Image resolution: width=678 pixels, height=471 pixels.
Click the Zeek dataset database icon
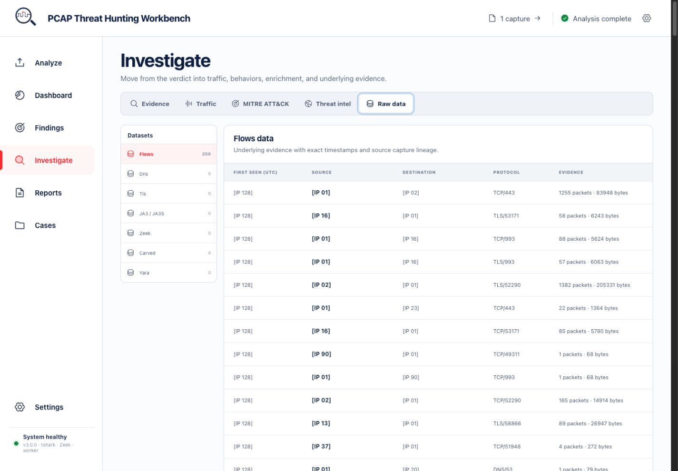[x=131, y=233]
